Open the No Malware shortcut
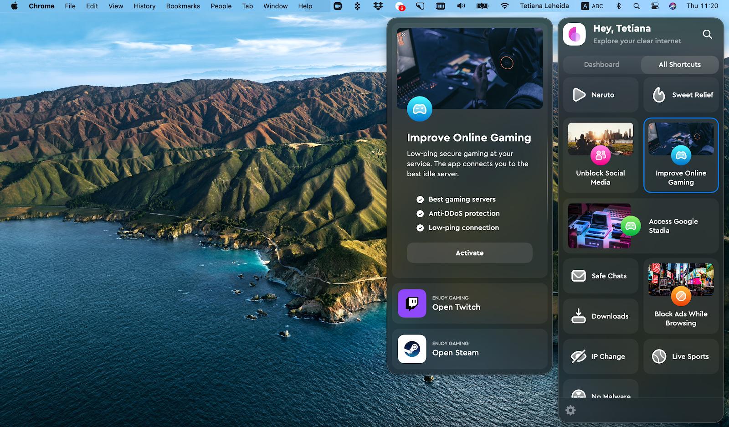 (x=601, y=390)
